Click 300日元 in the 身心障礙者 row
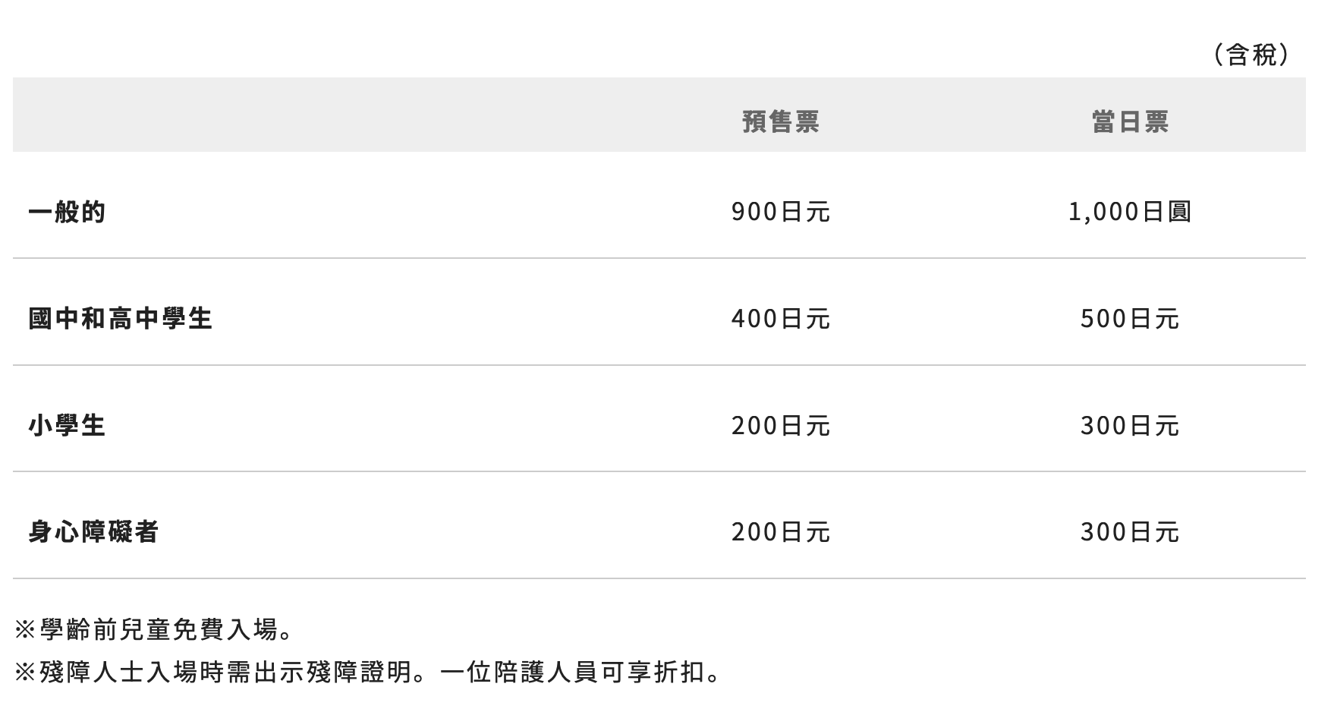Screen dimensions: 1334x712 [x=1130, y=531]
